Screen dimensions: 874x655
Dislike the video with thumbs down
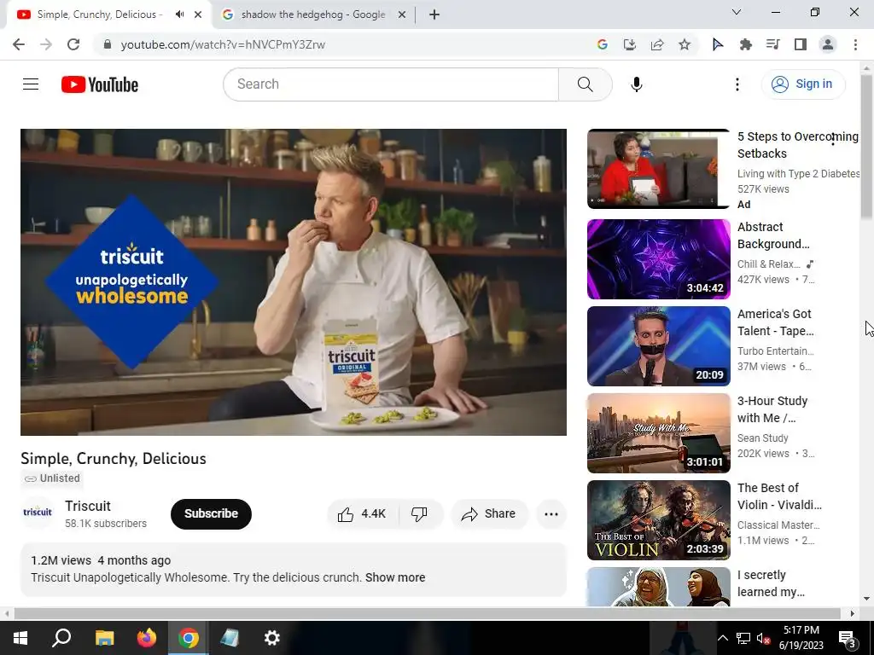[420, 513]
